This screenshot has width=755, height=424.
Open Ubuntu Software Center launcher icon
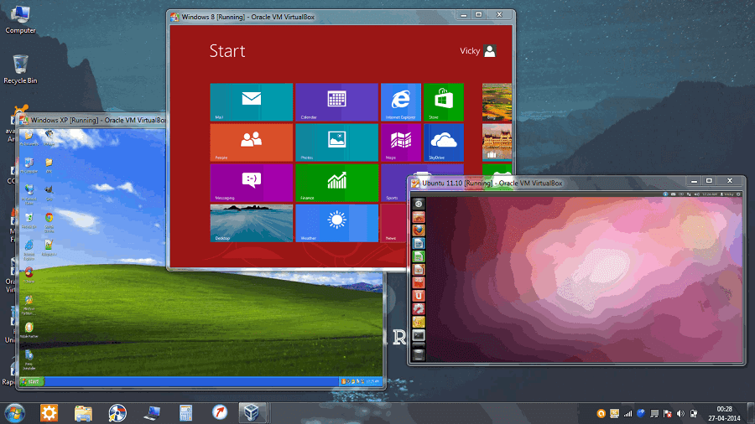click(419, 282)
